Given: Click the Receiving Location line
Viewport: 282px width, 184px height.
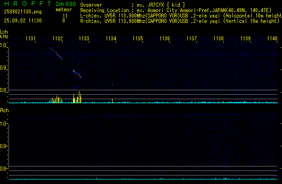Looking at the screenshot, I should (176, 10).
